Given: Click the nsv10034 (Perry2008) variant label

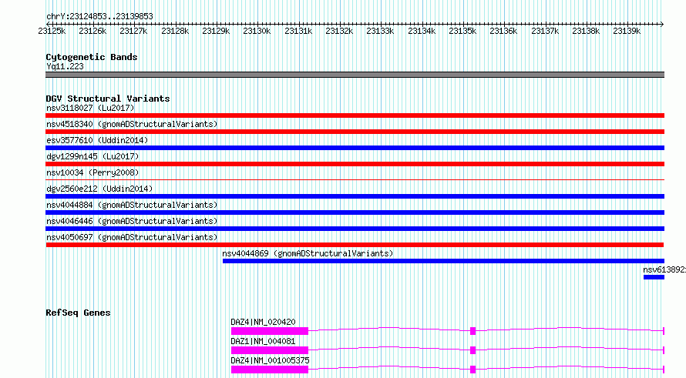Looking at the screenshot, I should [x=92, y=172].
